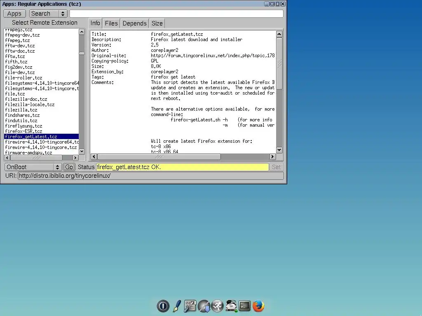Screen dimensions: 422x316
Task: Open the Apps menu button
Action: (x=14, y=14)
